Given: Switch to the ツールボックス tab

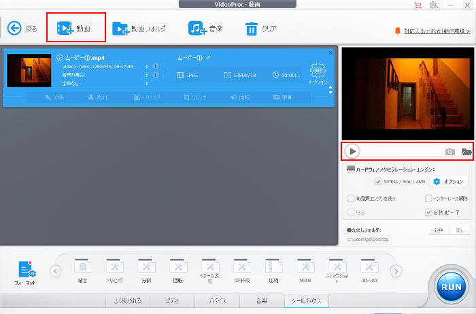Looking at the screenshot, I should tap(306, 300).
